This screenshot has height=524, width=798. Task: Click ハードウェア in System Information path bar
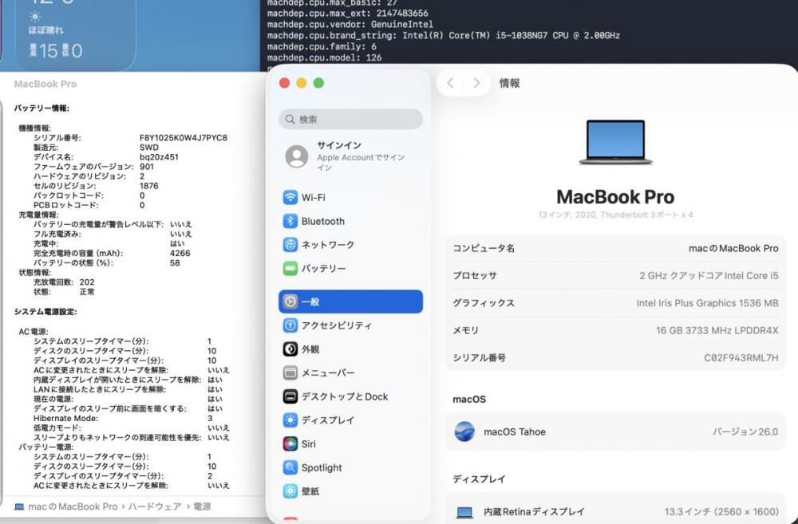click(154, 506)
